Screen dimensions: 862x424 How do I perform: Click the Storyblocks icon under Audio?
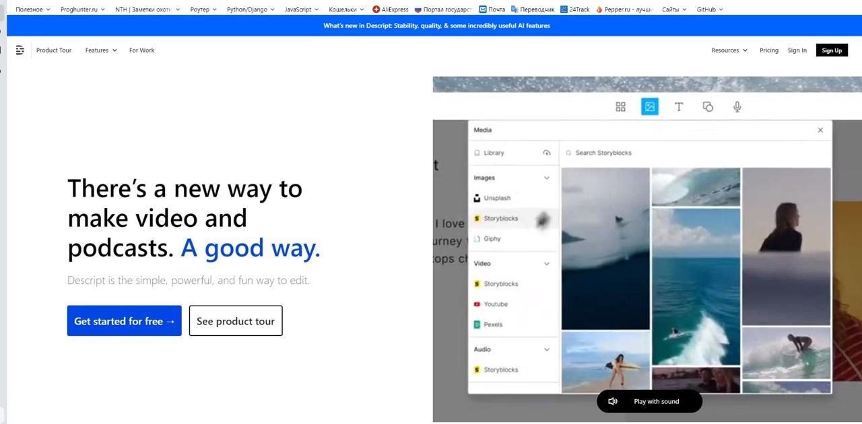pyautogui.click(x=477, y=370)
